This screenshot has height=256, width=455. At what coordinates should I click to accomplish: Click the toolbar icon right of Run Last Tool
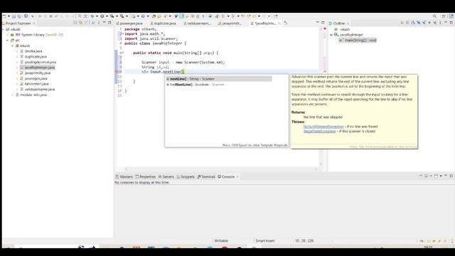pos(133,16)
